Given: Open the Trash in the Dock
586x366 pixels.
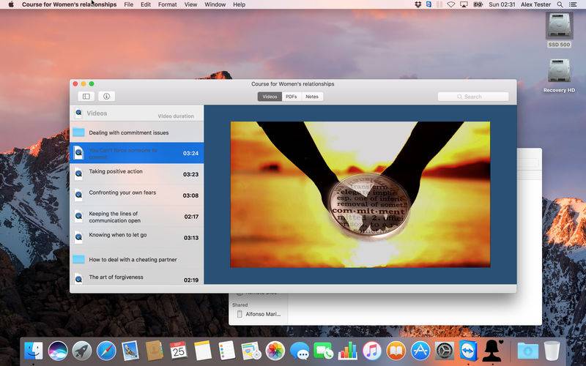Looking at the screenshot, I should point(552,351).
